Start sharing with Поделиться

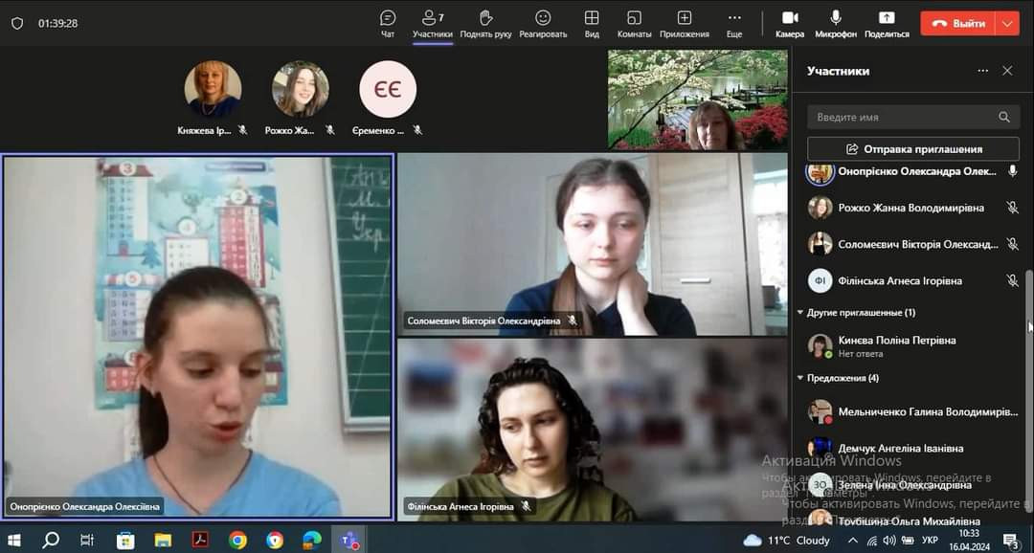pyautogui.click(x=887, y=24)
